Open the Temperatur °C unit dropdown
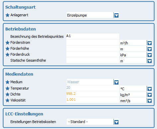The height and width of the screenshot is (129, 157). tap(149, 89)
